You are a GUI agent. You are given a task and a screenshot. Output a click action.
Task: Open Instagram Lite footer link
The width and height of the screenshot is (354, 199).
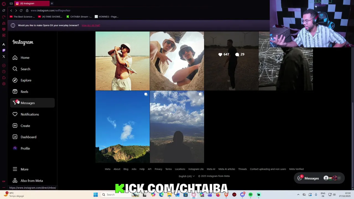(196, 169)
